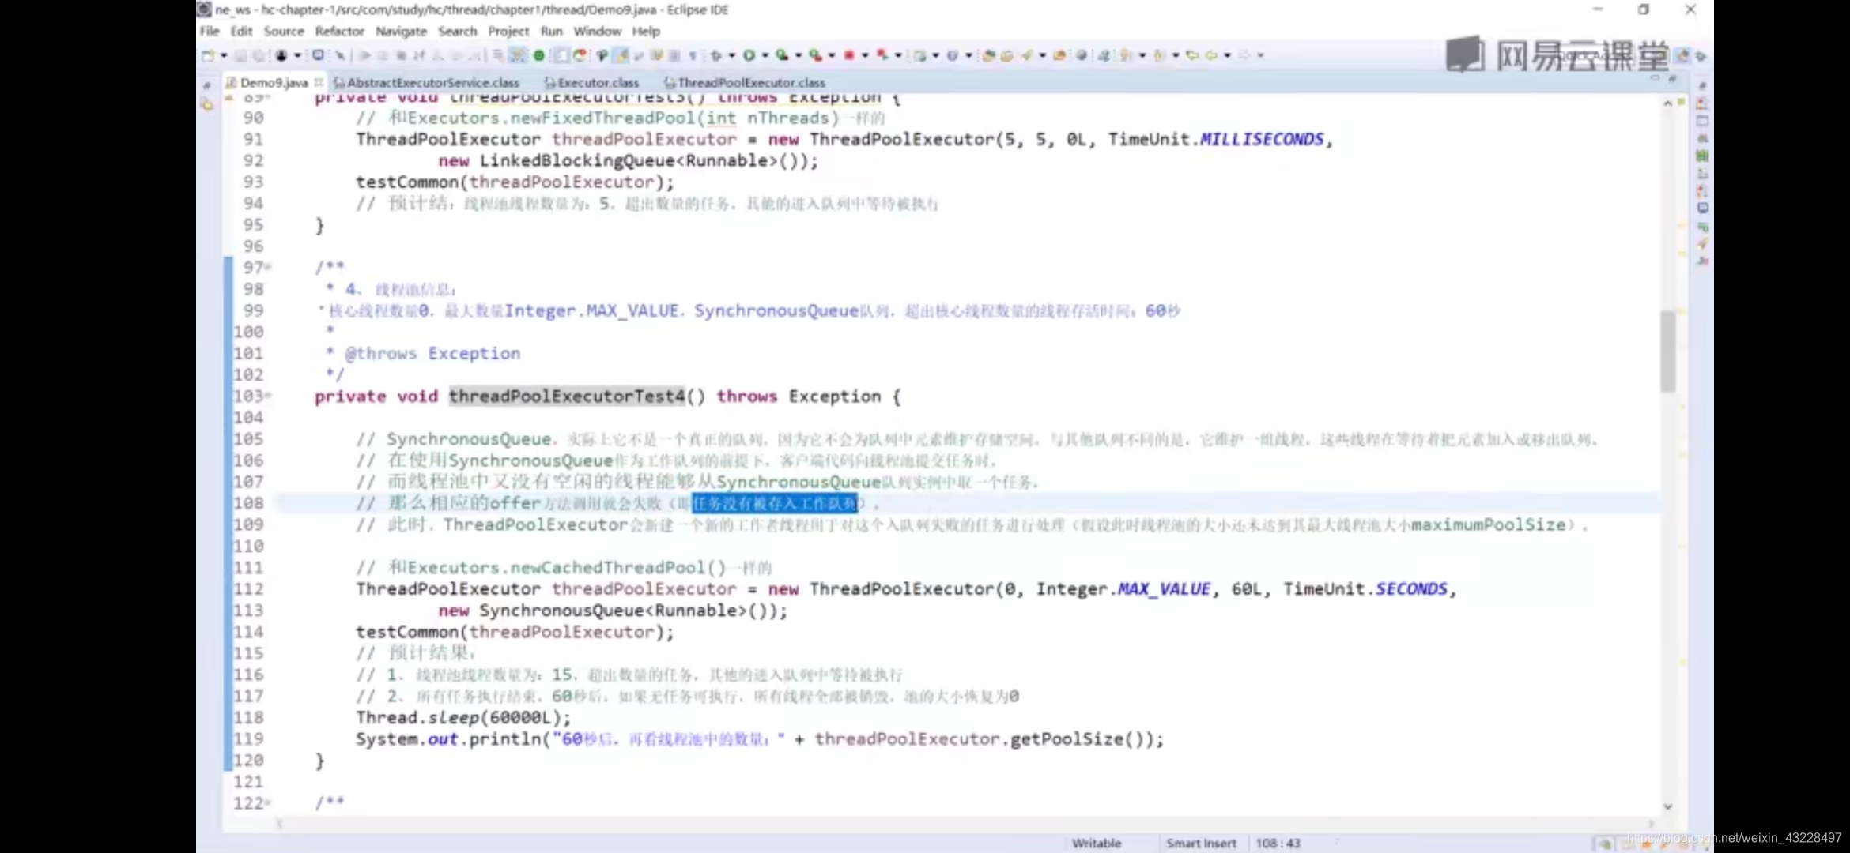Open the Refactor menu

339,31
